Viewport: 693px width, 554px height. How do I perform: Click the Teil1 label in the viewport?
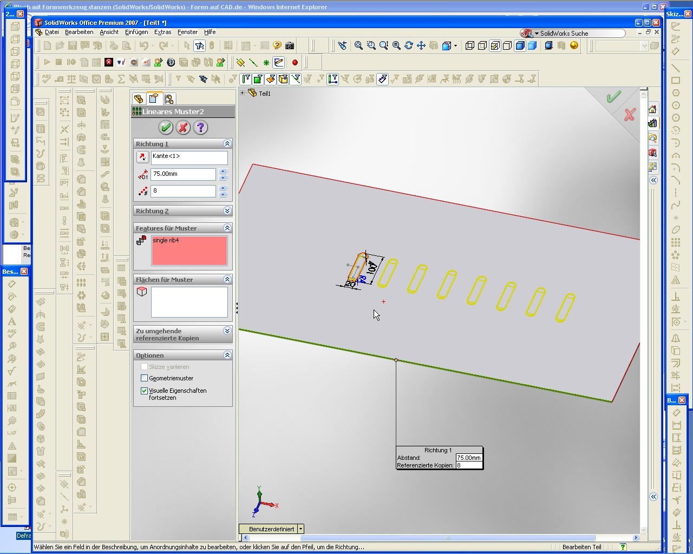coord(265,94)
